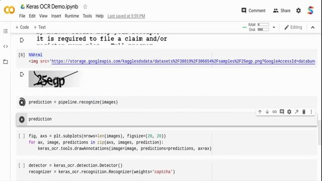Click the Comment button
The image size is (322, 181).
point(254,11)
